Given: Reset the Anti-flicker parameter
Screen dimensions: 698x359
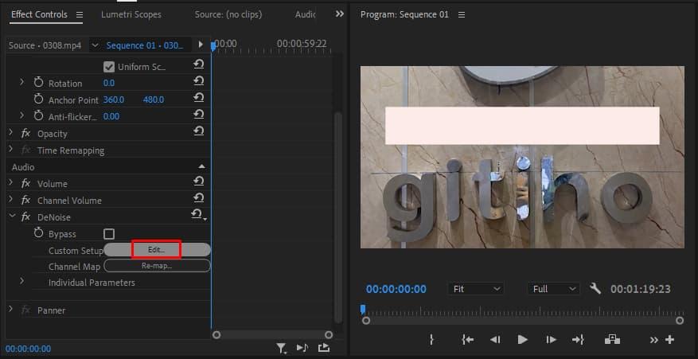Looking at the screenshot, I should pos(198,115).
